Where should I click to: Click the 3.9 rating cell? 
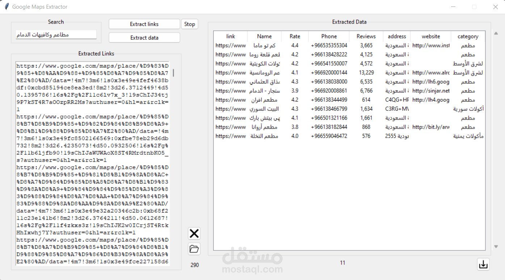[295, 91]
